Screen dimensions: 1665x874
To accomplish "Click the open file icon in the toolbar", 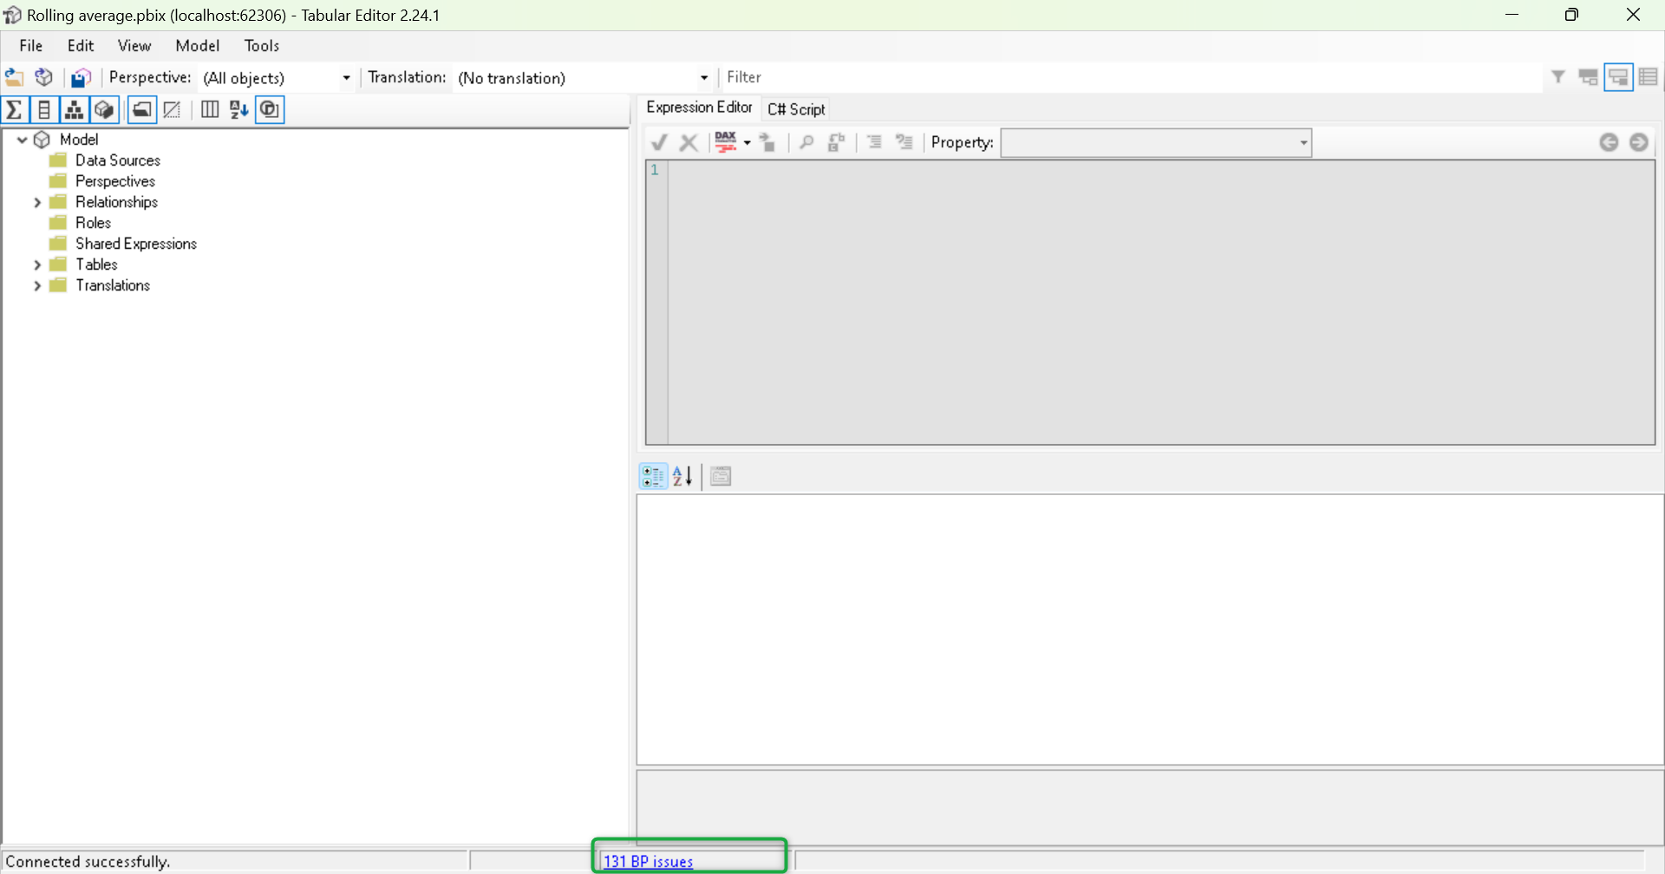I will [x=14, y=77].
